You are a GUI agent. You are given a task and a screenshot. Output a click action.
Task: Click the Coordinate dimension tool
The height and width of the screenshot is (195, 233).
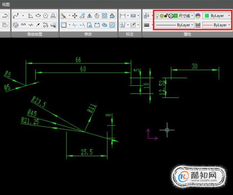tap(123, 25)
